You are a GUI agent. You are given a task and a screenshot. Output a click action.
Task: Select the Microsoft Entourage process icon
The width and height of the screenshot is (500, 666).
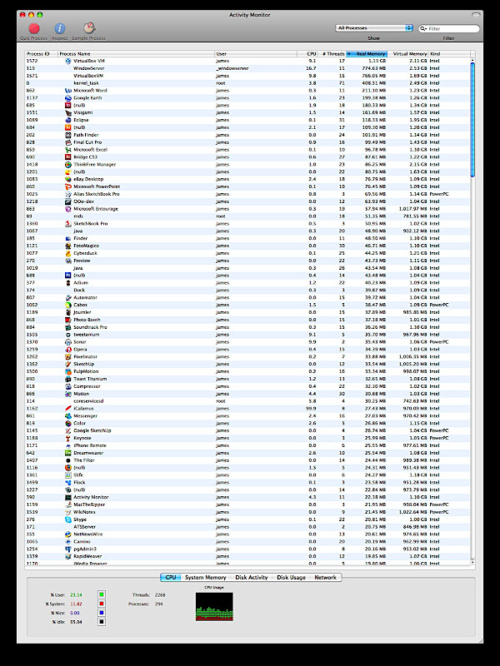coord(68,209)
